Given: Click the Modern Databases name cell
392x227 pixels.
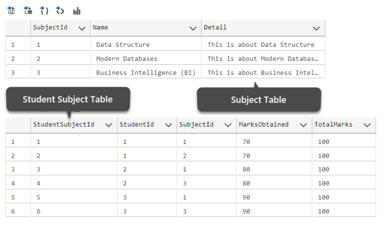Looking at the screenshot, I should [146, 59].
